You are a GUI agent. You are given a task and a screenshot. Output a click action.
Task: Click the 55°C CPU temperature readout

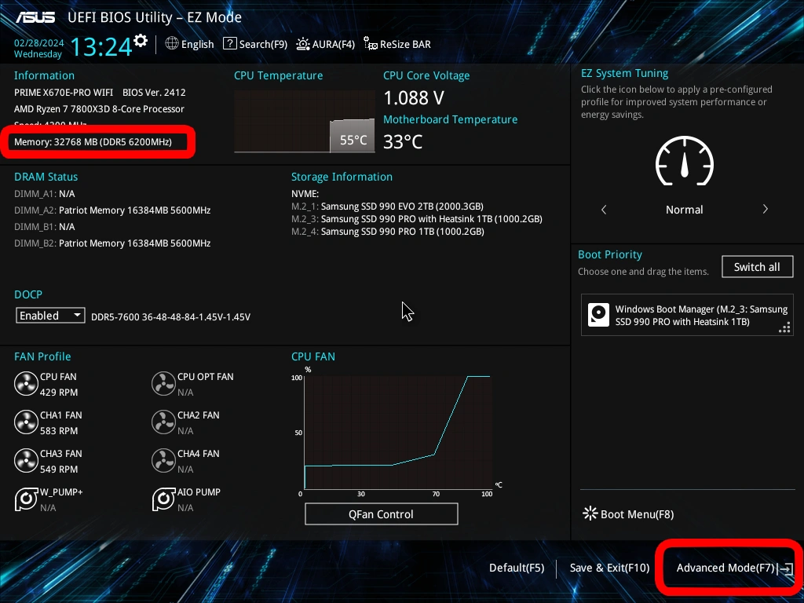pyautogui.click(x=353, y=140)
